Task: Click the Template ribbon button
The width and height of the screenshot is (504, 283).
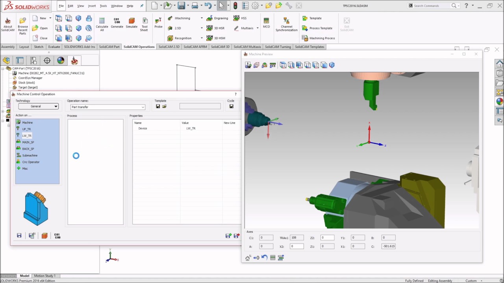Action: (312, 18)
